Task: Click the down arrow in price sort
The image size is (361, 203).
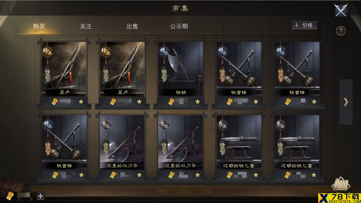Action: pos(297,25)
